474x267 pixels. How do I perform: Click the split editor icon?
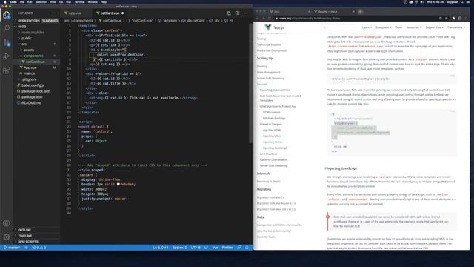238,13
